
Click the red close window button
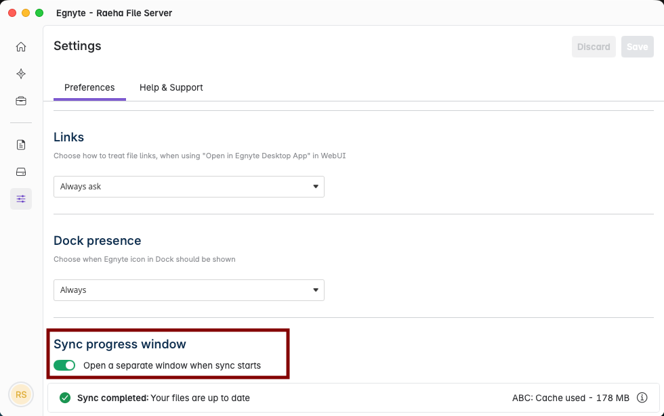(12, 13)
